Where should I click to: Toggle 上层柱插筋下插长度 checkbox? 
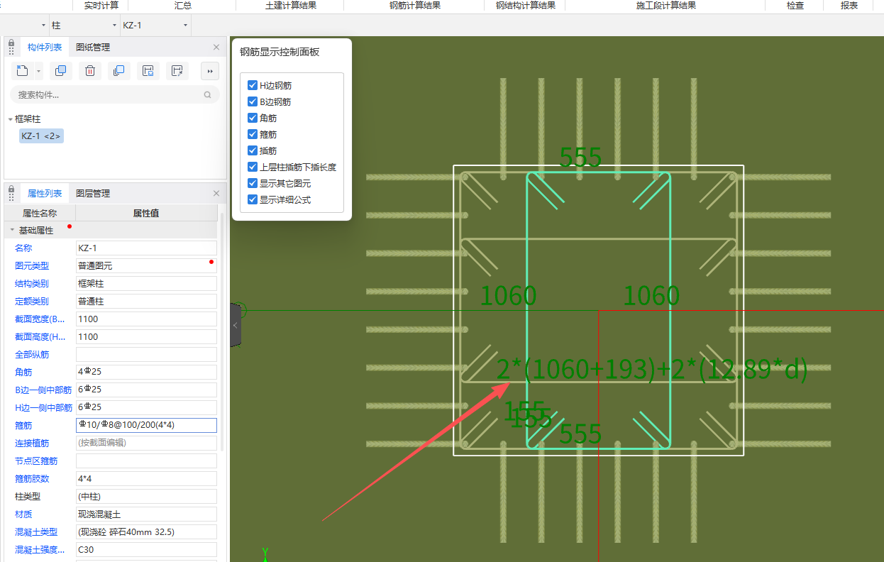click(x=252, y=167)
